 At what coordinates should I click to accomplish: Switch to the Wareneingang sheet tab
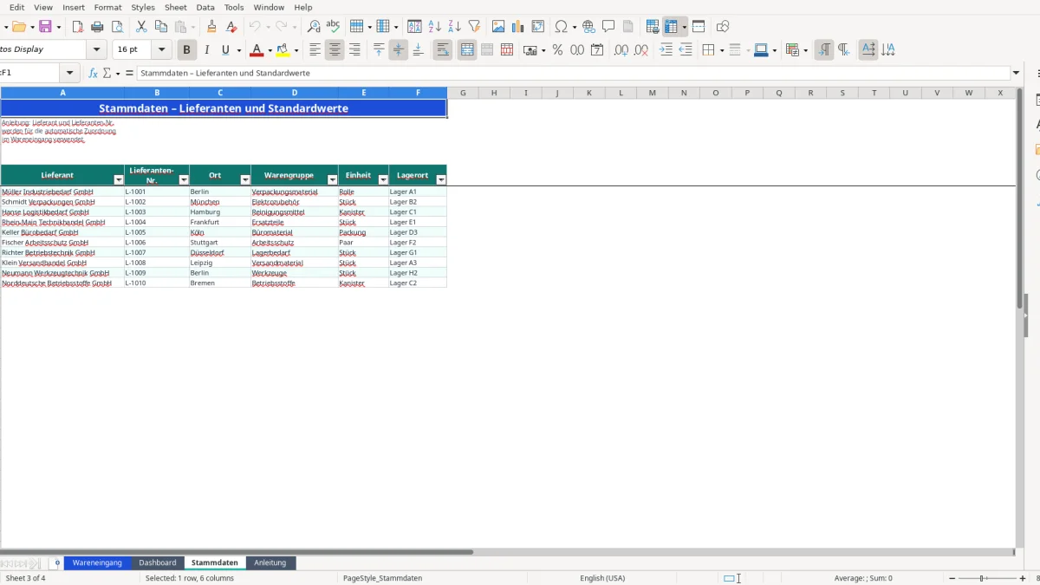[97, 562]
